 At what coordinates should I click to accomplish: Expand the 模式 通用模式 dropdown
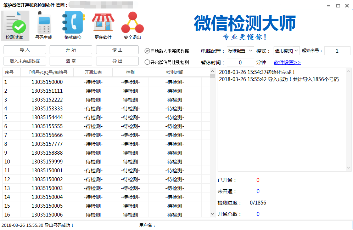[x=287, y=51]
